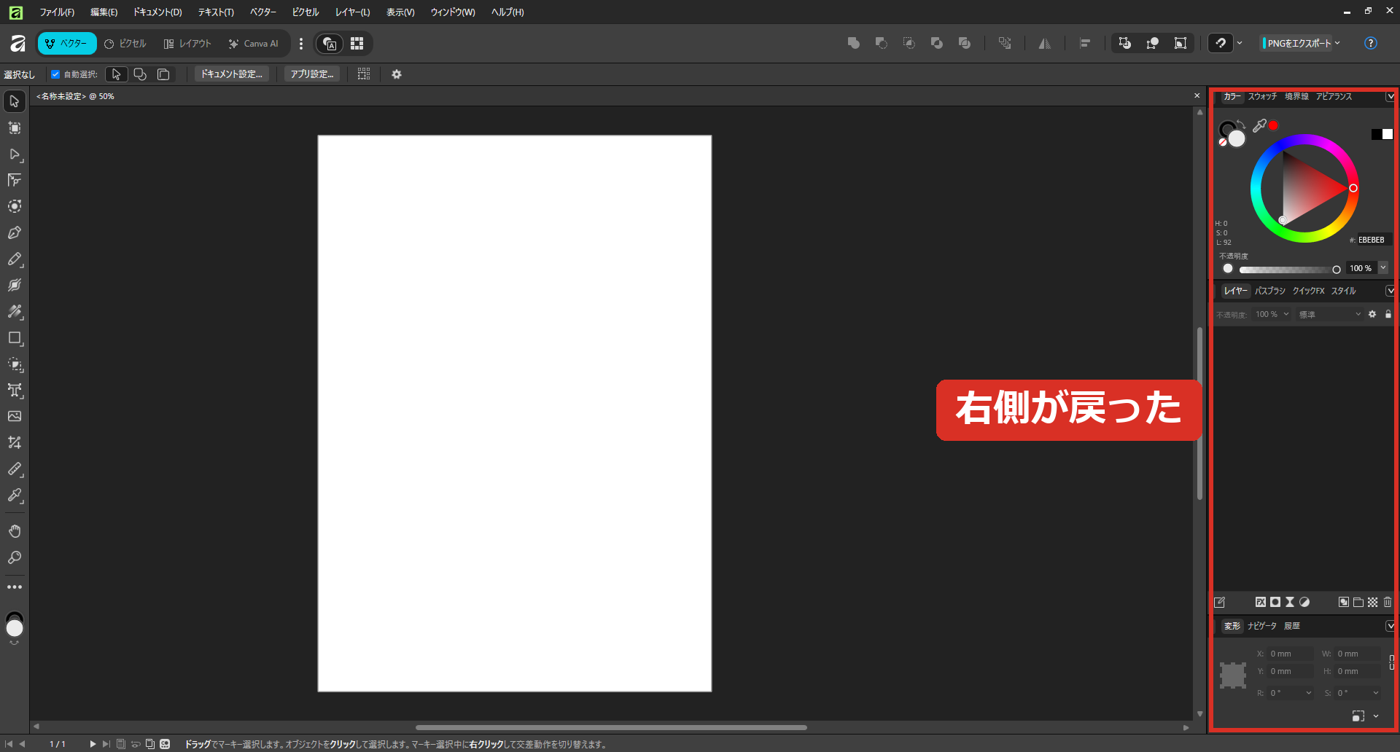Click the アプリ設定... button
The height and width of the screenshot is (752, 1400).
312,74
